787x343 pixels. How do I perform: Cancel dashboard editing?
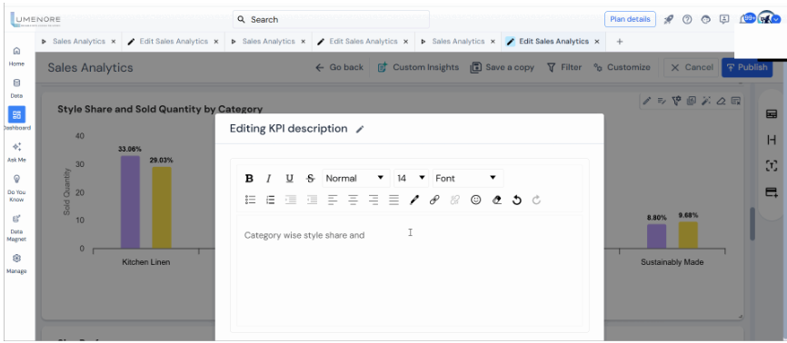point(692,67)
